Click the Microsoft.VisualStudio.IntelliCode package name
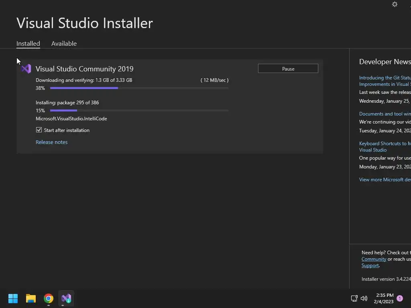 click(71, 119)
